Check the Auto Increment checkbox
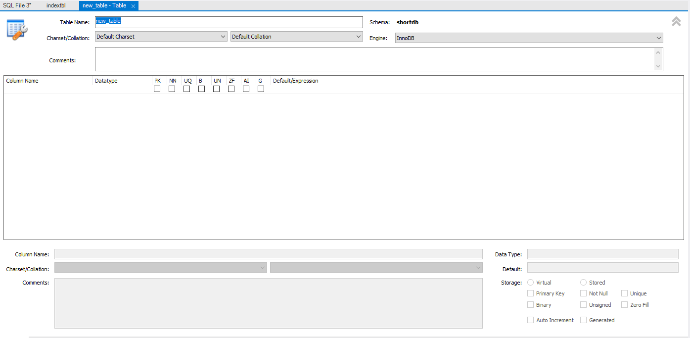The image size is (690, 338). tap(531, 320)
